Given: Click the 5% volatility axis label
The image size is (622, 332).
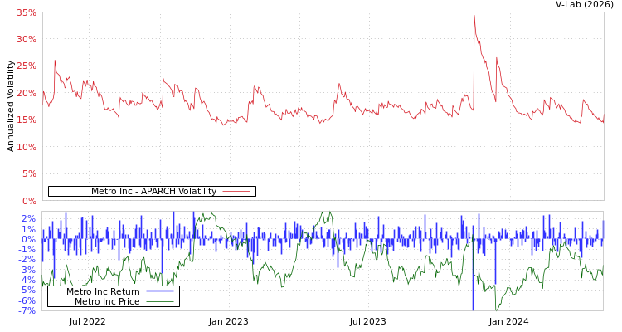Looking at the screenshot, I should click(x=29, y=174).
